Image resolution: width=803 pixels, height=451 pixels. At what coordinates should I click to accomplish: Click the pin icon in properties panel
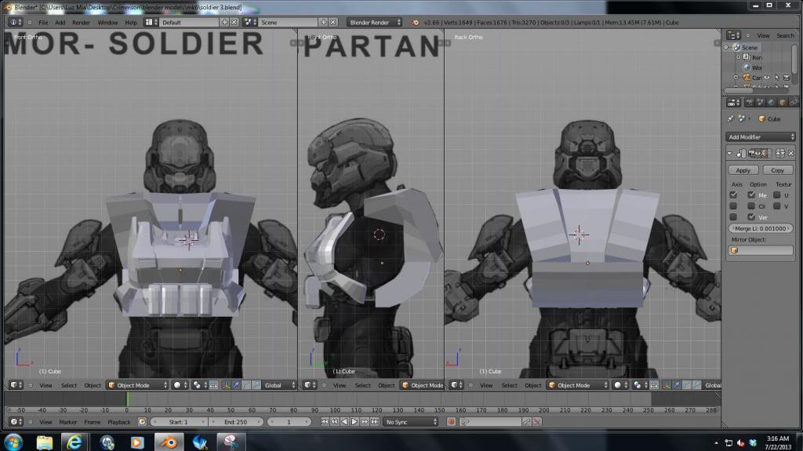point(731,118)
